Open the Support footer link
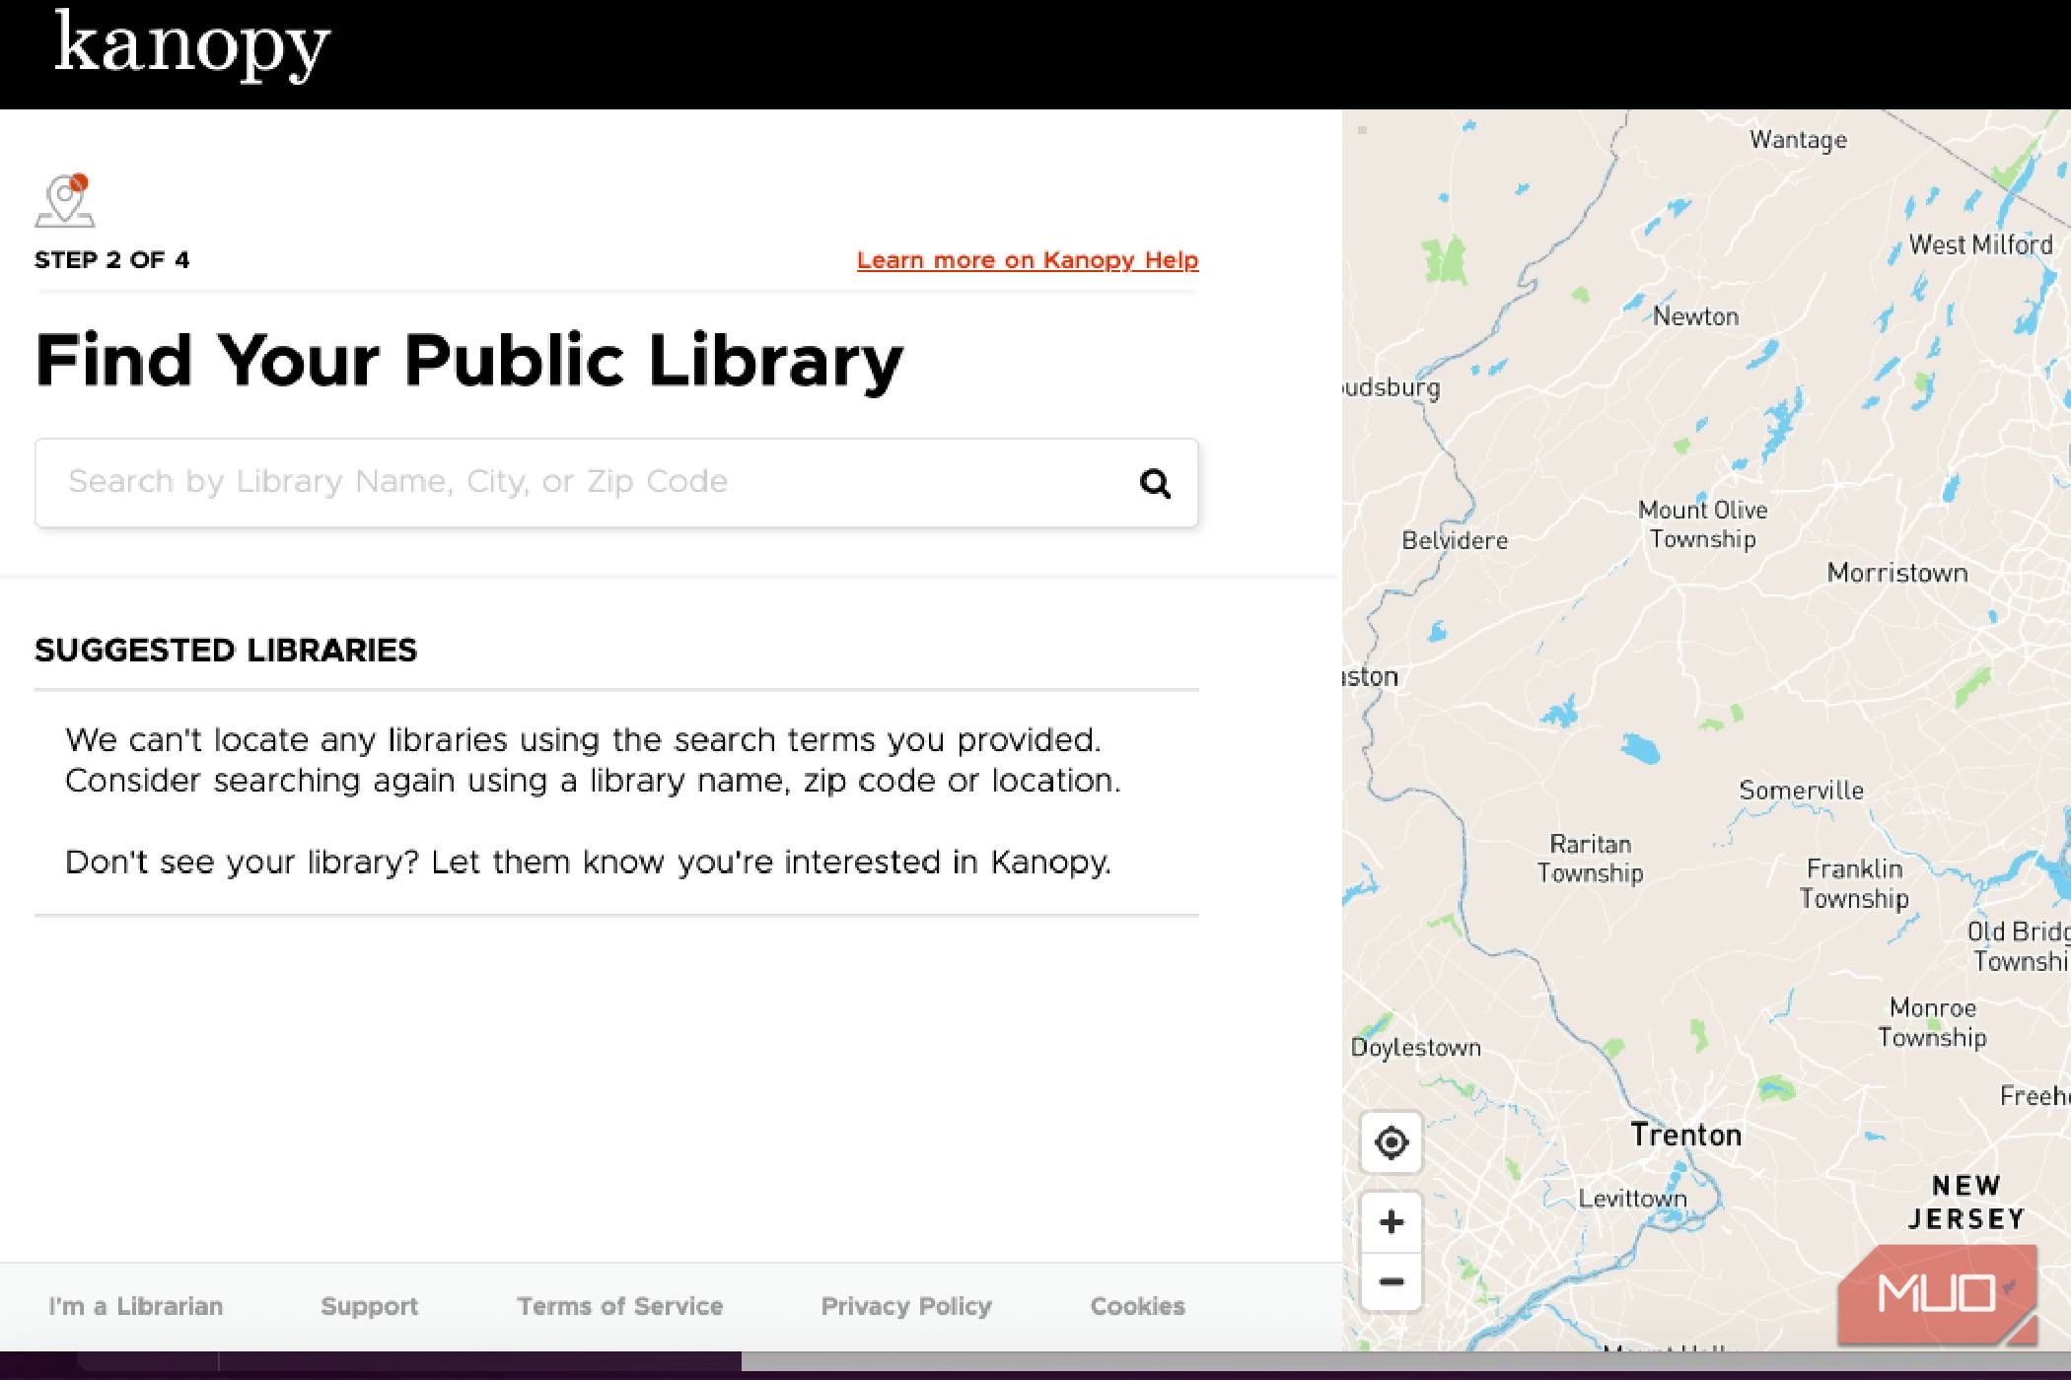 coord(369,1306)
